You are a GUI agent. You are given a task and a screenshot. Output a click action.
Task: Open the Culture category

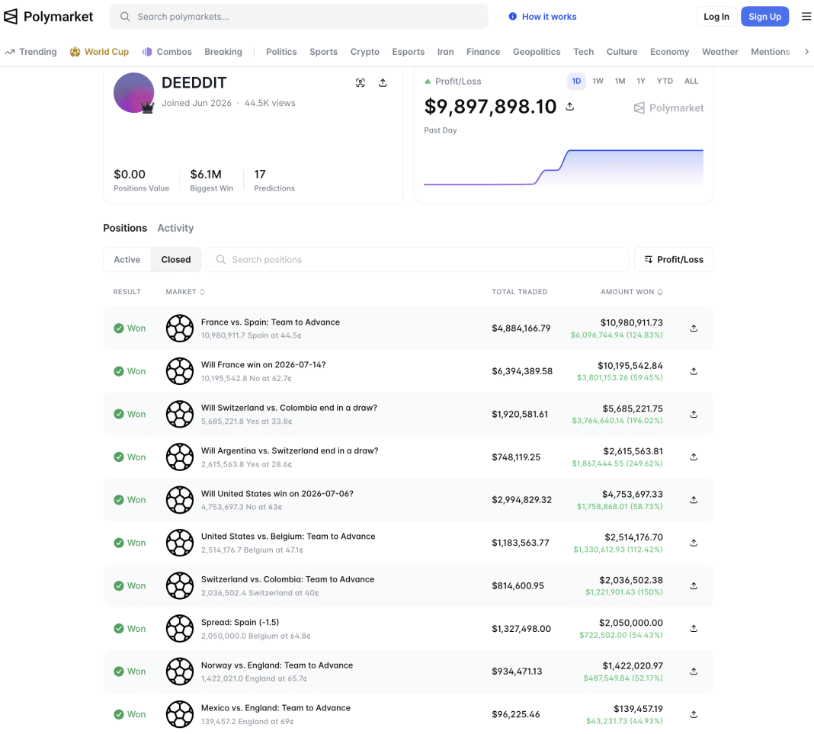622,52
